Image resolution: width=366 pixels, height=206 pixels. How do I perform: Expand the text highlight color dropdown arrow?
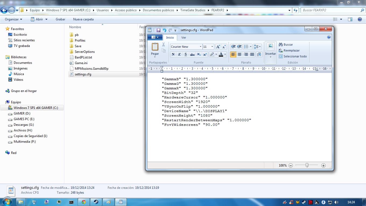tap(216, 54)
